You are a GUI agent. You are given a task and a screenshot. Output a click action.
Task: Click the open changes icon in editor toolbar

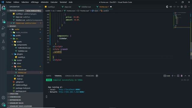[x=167, y=7]
